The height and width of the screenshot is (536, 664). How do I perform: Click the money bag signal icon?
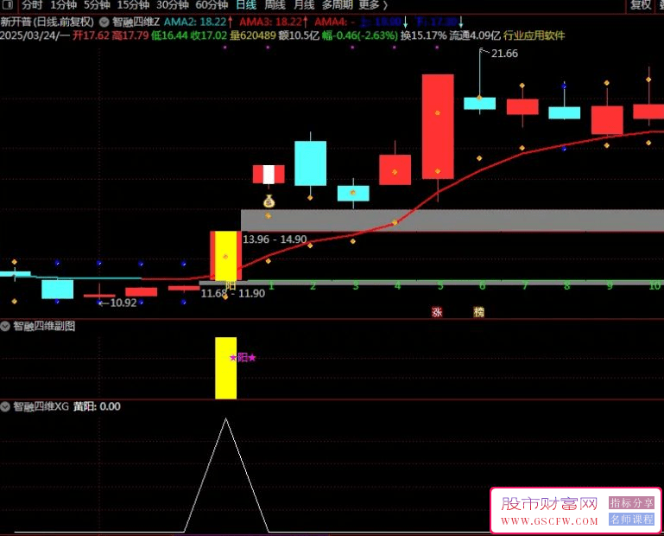pos(269,201)
